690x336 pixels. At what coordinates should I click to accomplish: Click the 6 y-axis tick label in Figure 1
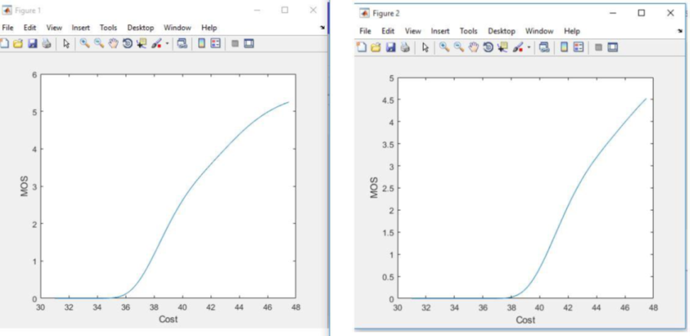(35, 74)
